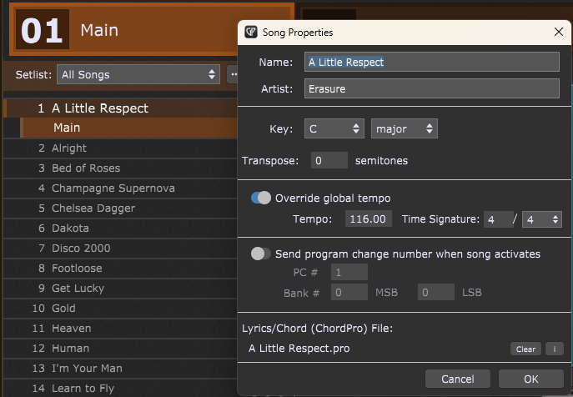Select song 9 Get Lucky
Screen dimensions: 573x397
click(x=121, y=289)
